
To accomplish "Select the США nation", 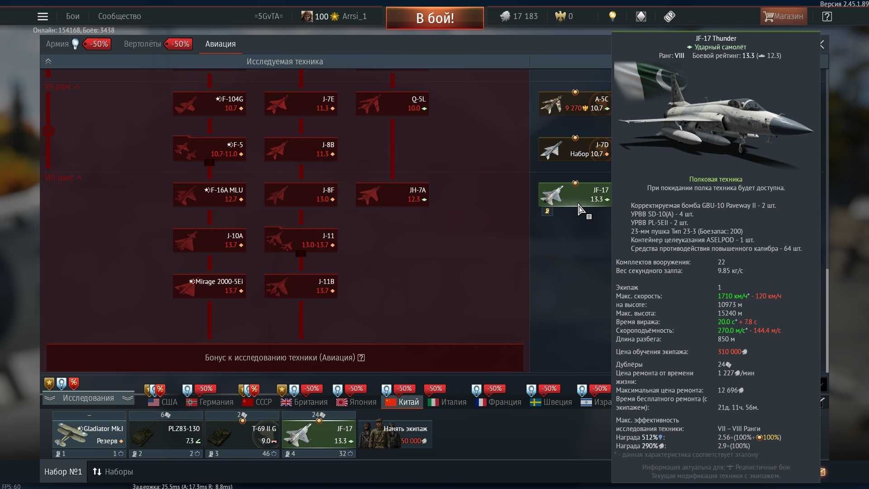I will click(163, 402).
